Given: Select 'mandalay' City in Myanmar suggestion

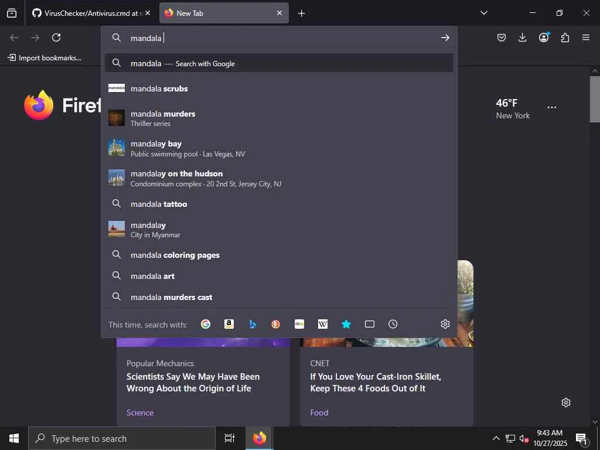Looking at the screenshot, I should click(279, 230).
